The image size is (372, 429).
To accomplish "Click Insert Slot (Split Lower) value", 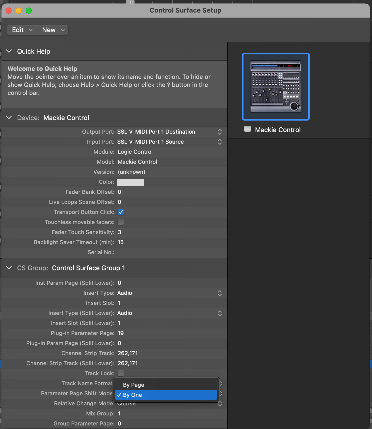I will [x=119, y=323].
